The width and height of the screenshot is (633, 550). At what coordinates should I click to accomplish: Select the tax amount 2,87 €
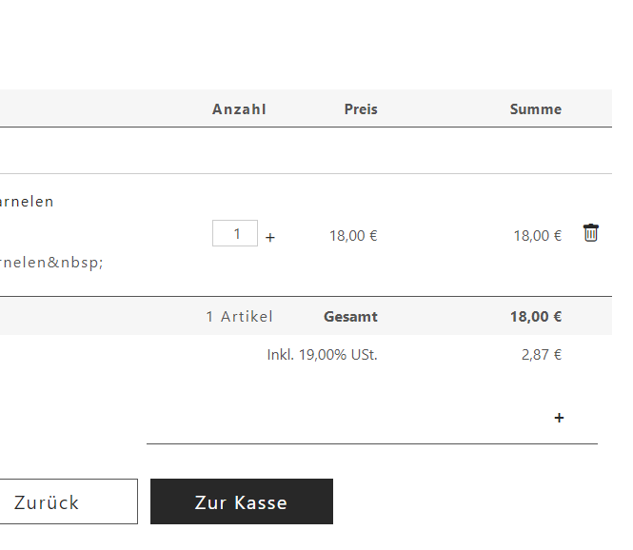(x=542, y=355)
